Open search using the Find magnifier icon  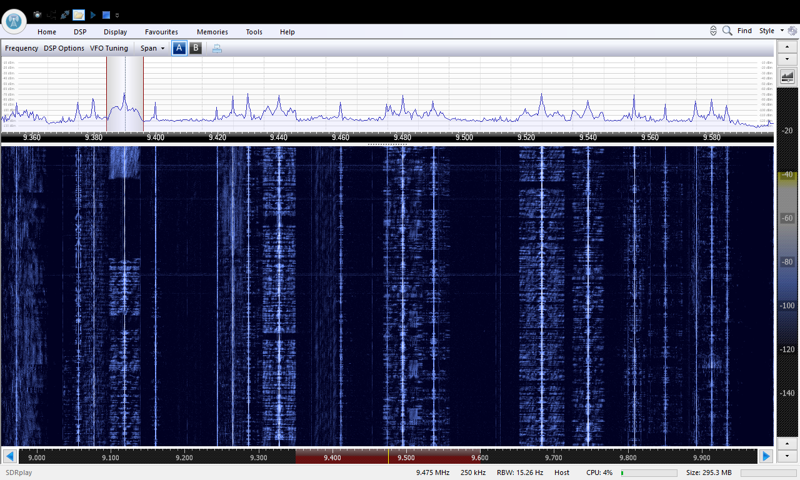727,30
